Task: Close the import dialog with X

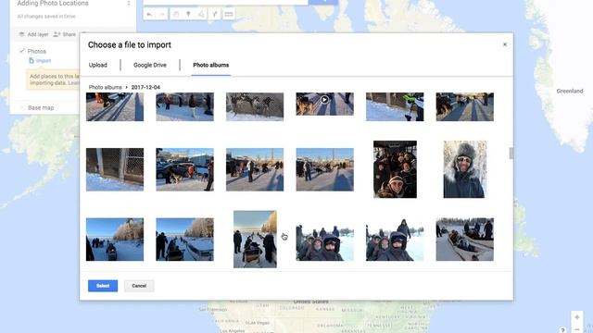Action: [504, 44]
